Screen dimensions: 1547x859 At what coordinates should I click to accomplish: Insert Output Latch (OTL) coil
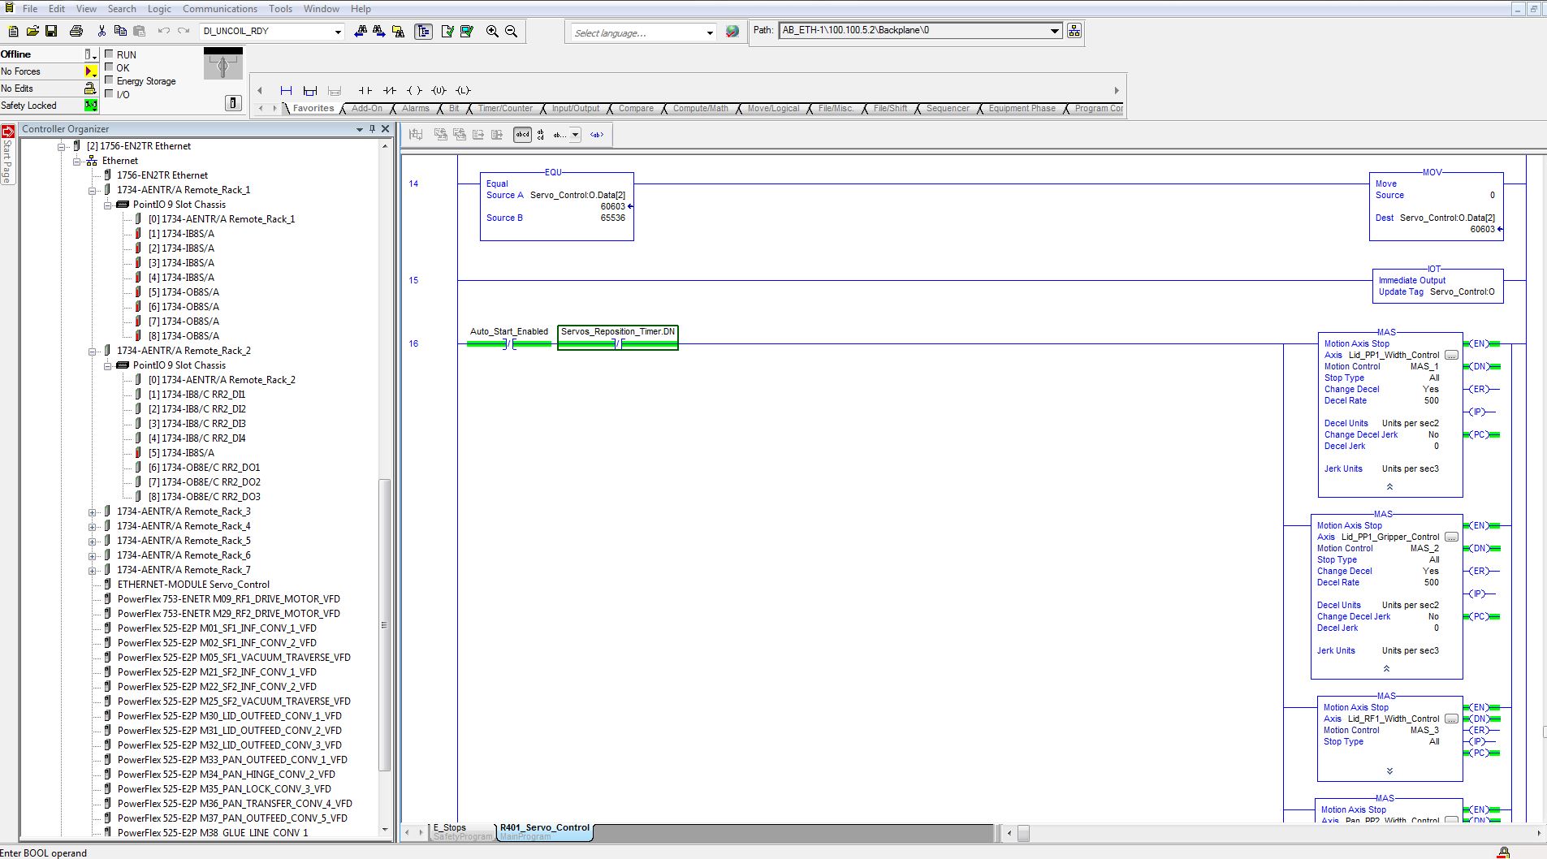(x=463, y=91)
